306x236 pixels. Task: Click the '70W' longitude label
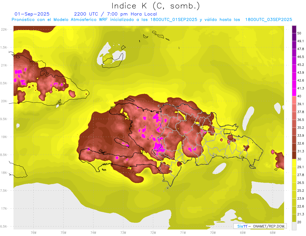(213, 232)
